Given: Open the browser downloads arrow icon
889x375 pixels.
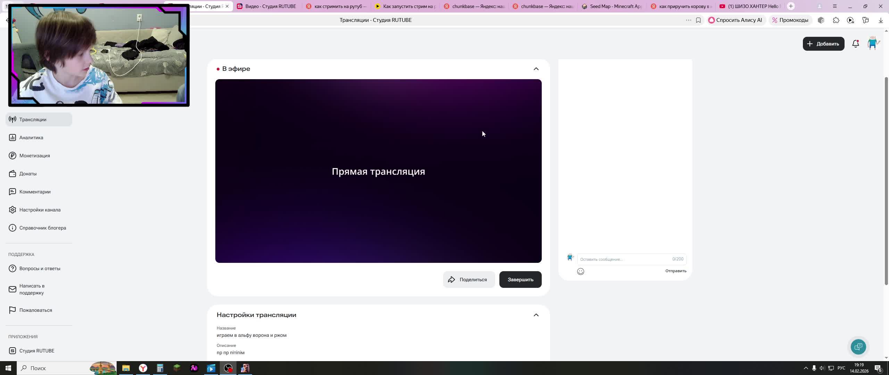Looking at the screenshot, I should pyautogui.click(x=880, y=20).
